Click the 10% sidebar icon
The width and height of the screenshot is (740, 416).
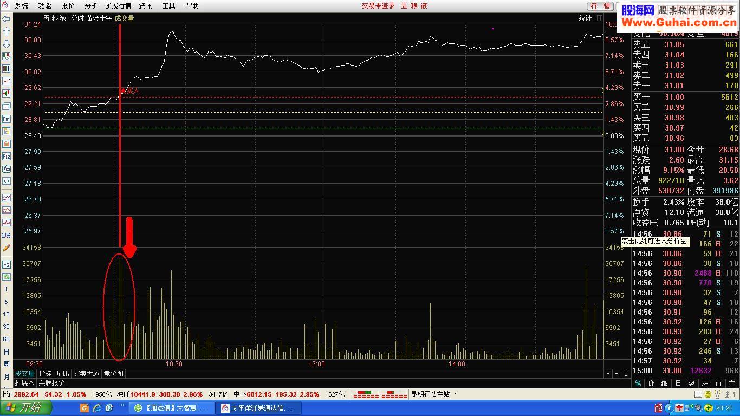7,235
